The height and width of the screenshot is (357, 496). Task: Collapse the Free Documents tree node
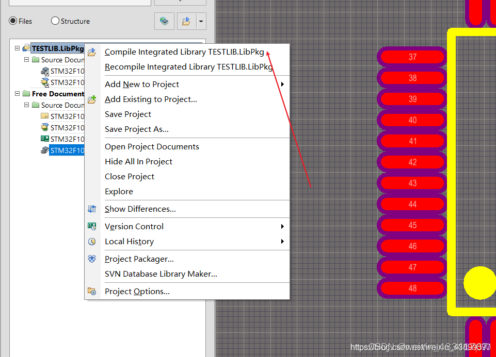18,94
